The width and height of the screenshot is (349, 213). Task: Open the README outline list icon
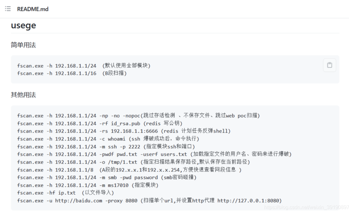click(8, 9)
